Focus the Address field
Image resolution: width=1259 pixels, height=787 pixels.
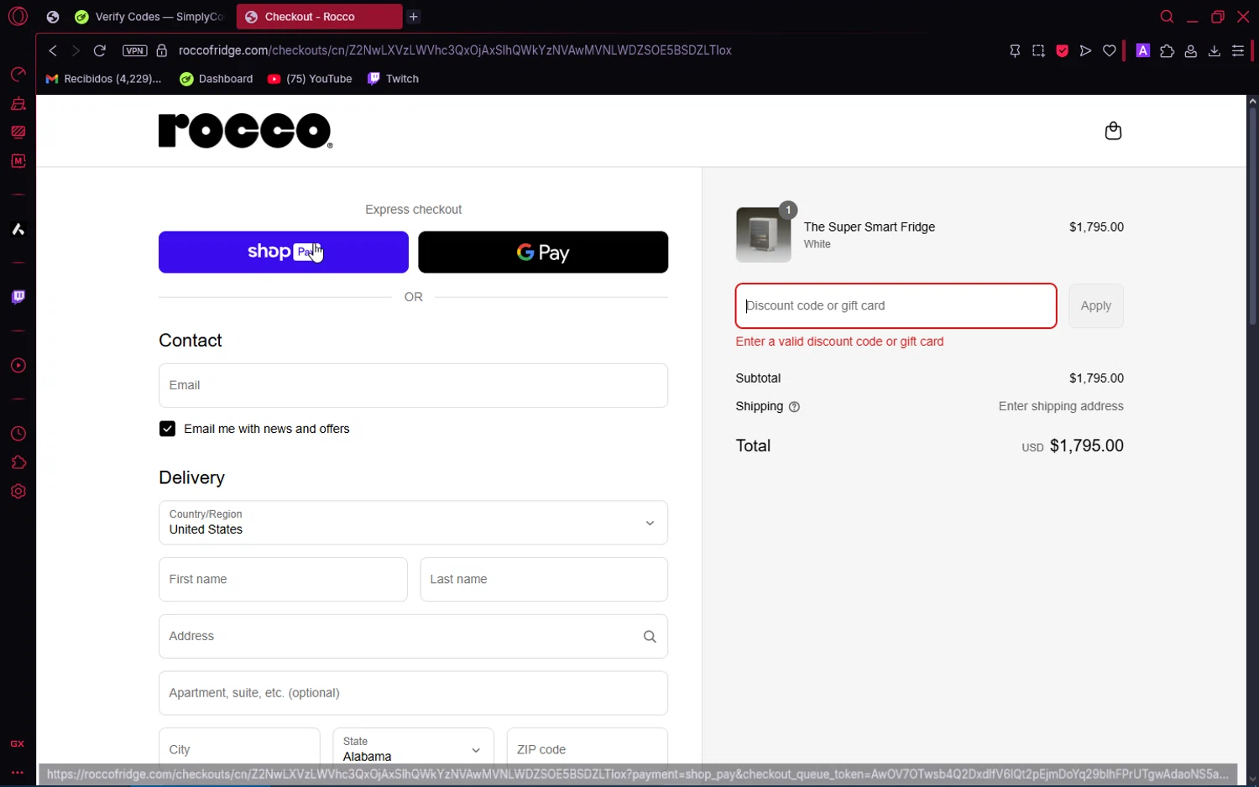[x=413, y=637]
